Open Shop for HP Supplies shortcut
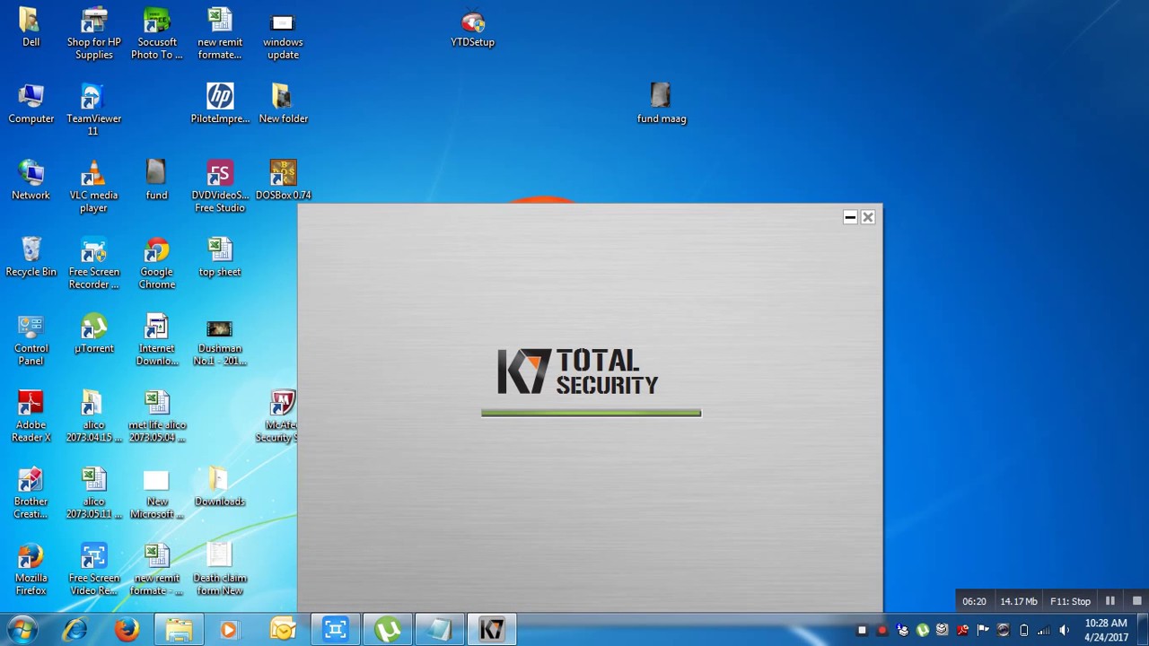Screen dimensions: 1149x646 [93, 34]
